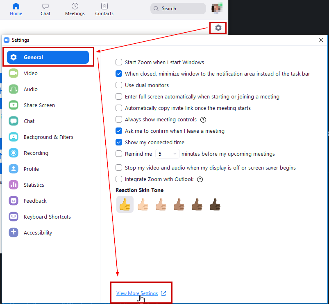Click the profile avatar picture

click(217, 8)
